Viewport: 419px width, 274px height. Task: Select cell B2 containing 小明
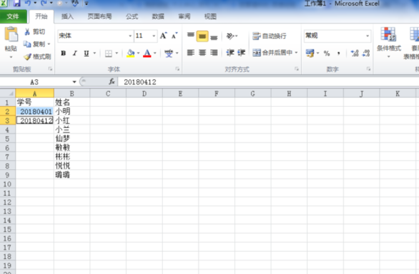click(x=71, y=112)
